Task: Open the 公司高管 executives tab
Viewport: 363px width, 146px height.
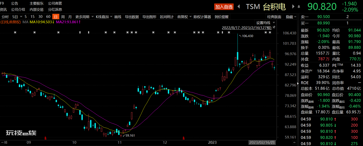Action: 55,3
